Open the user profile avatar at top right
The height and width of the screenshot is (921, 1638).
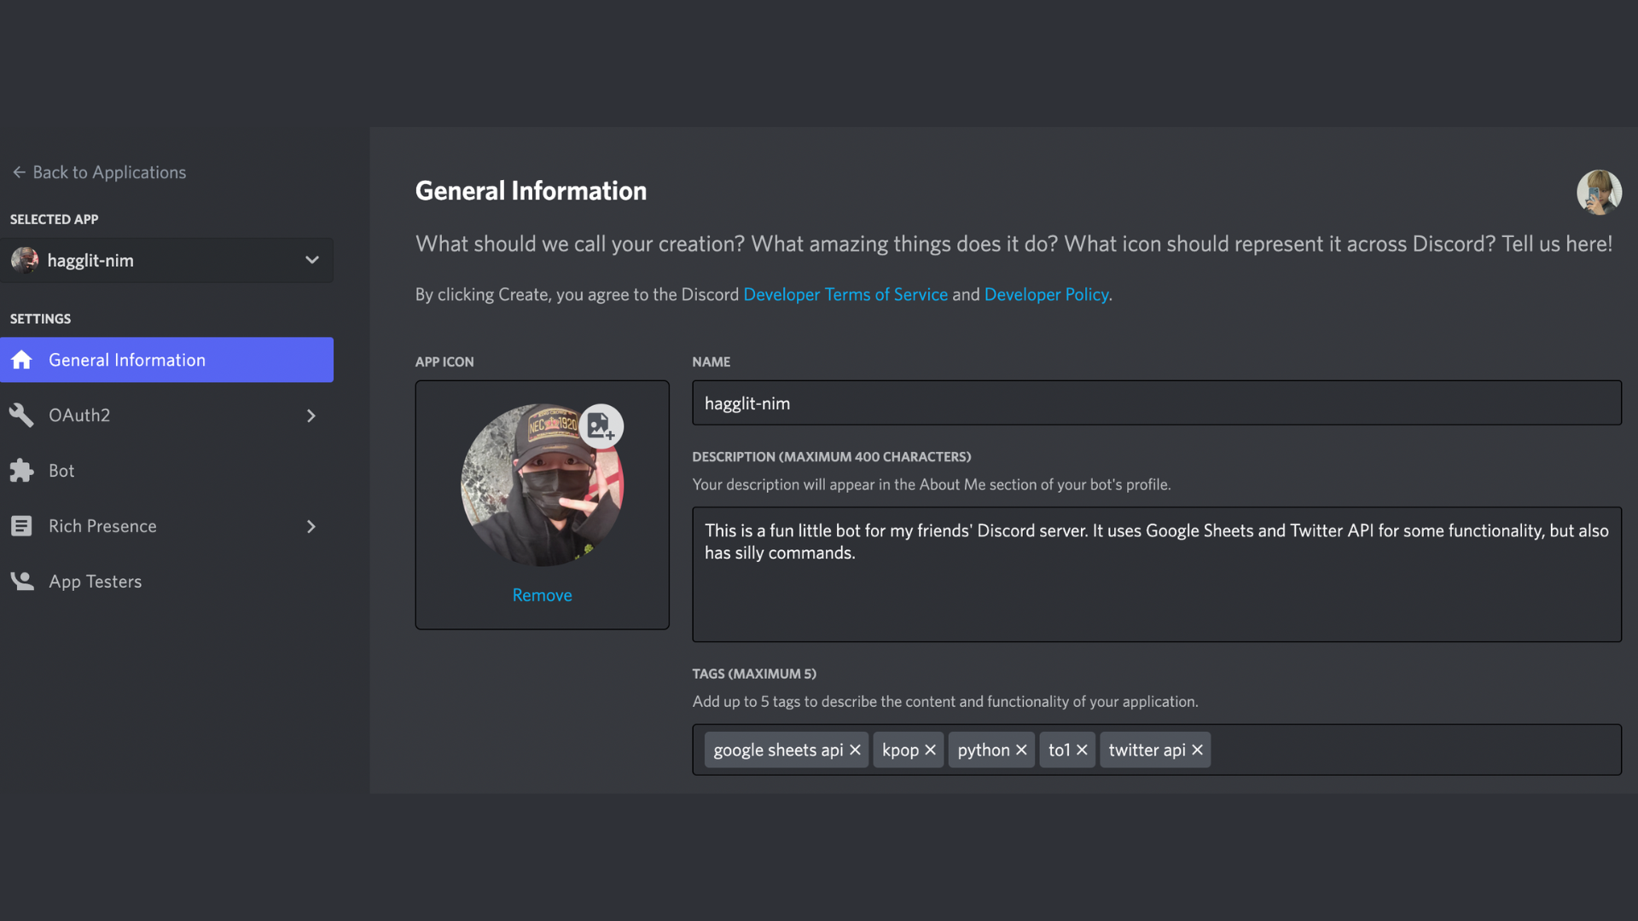tap(1599, 192)
